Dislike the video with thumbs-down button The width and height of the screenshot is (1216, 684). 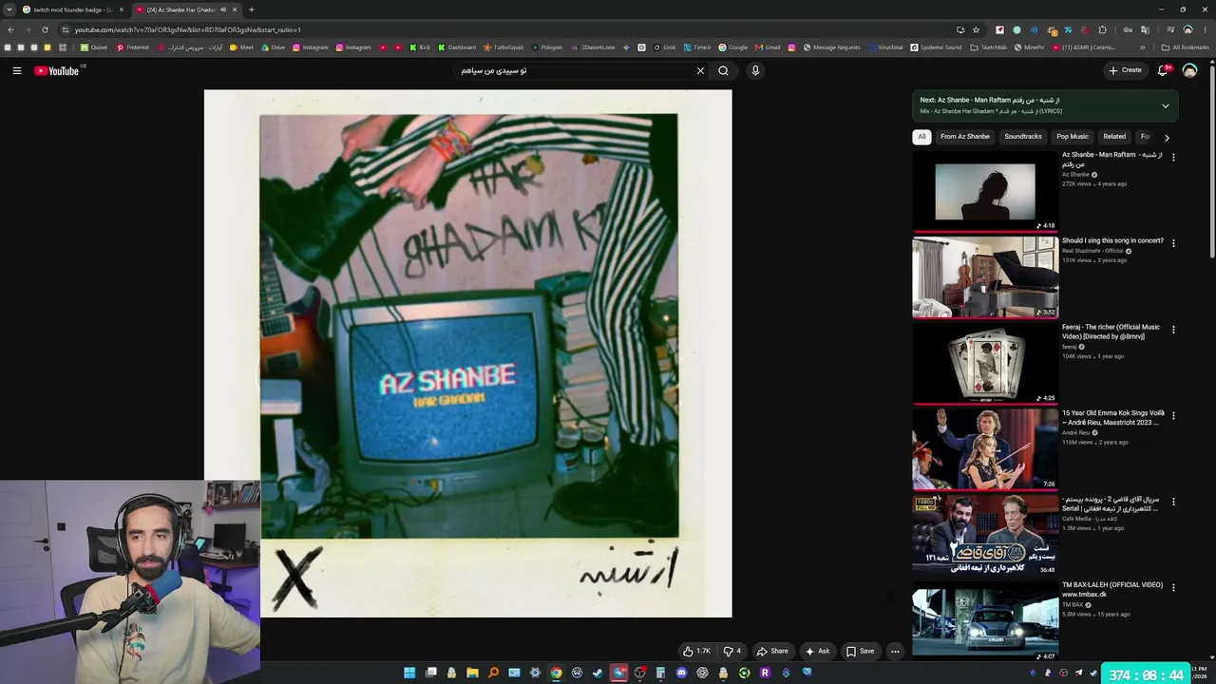point(732,651)
